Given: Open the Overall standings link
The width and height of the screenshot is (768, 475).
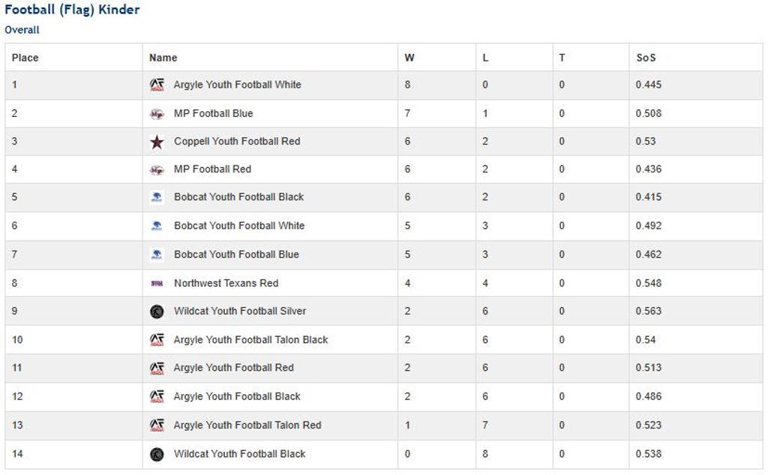Looking at the screenshot, I should click(x=22, y=30).
